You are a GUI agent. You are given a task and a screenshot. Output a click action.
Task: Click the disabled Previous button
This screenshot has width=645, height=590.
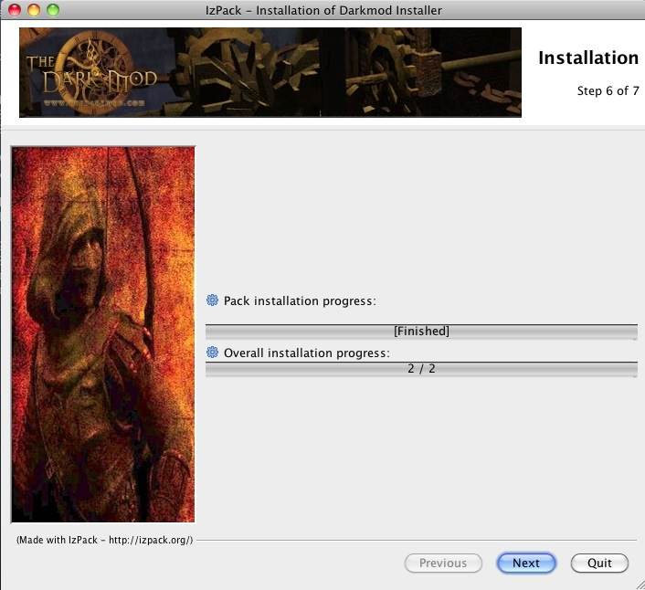tap(443, 563)
